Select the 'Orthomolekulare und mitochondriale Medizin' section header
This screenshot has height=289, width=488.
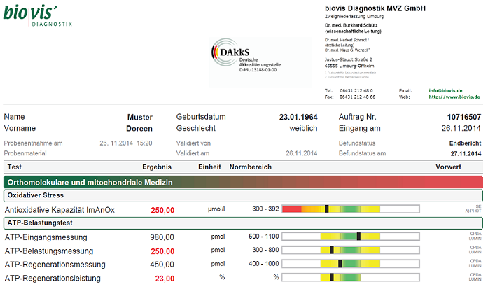(x=243, y=183)
